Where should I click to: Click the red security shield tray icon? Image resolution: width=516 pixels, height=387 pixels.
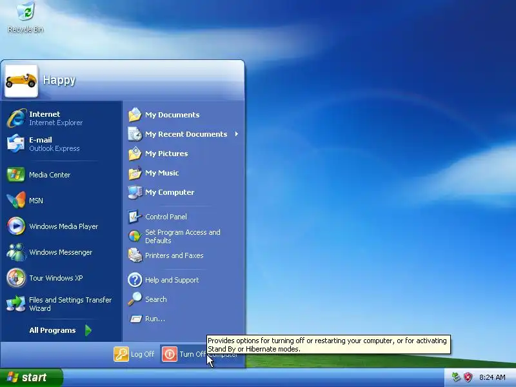[x=468, y=377]
